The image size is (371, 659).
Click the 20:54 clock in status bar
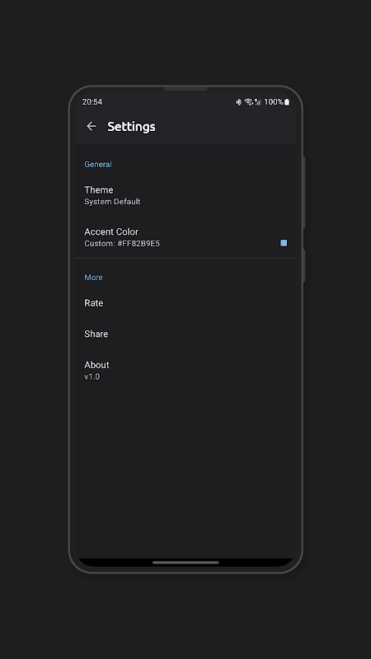point(92,101)
